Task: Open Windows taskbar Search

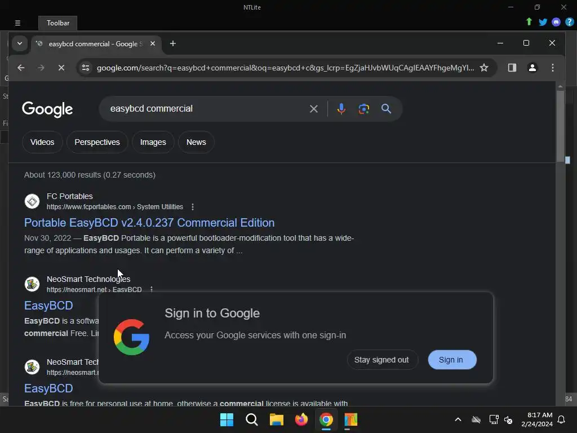Action: 252,419
